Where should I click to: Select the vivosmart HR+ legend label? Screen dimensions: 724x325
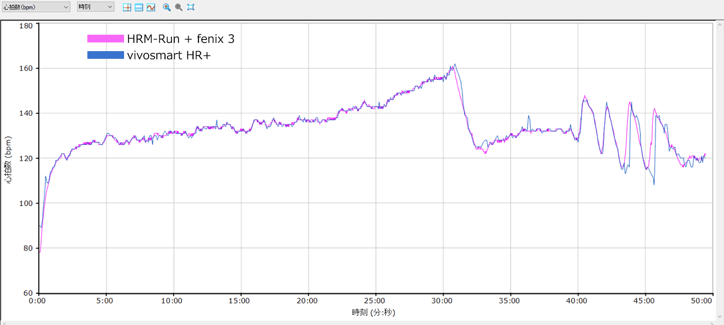169,55
